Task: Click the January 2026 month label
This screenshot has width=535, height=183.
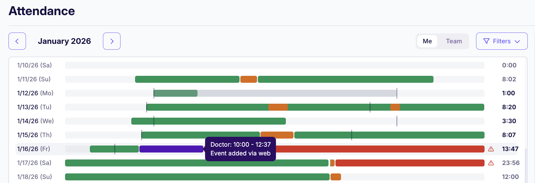Action: [64, 41]
